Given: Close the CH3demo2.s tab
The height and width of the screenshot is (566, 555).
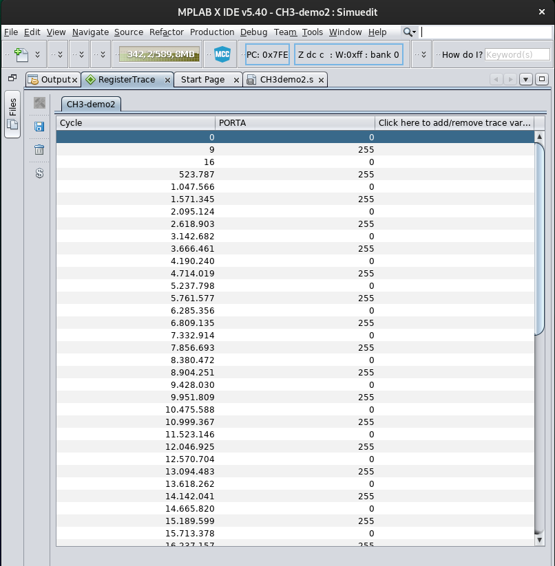Looking at the screenshot, I should tap(321, 80).
